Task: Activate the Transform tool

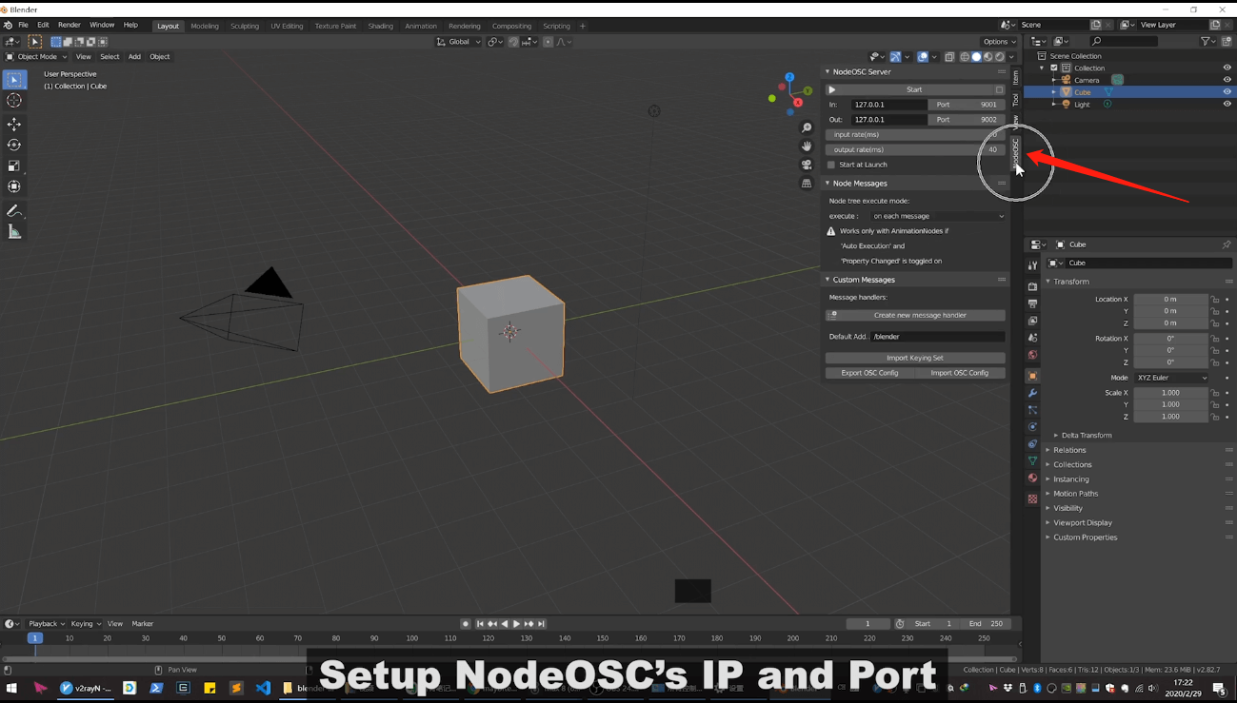Action: tap(14, 186)
